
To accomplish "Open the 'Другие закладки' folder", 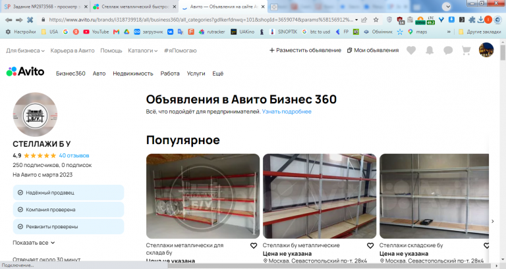I will coord(480,32).
